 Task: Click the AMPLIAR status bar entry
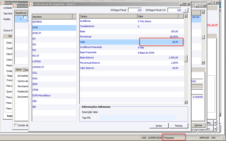[x=204, y=138]
